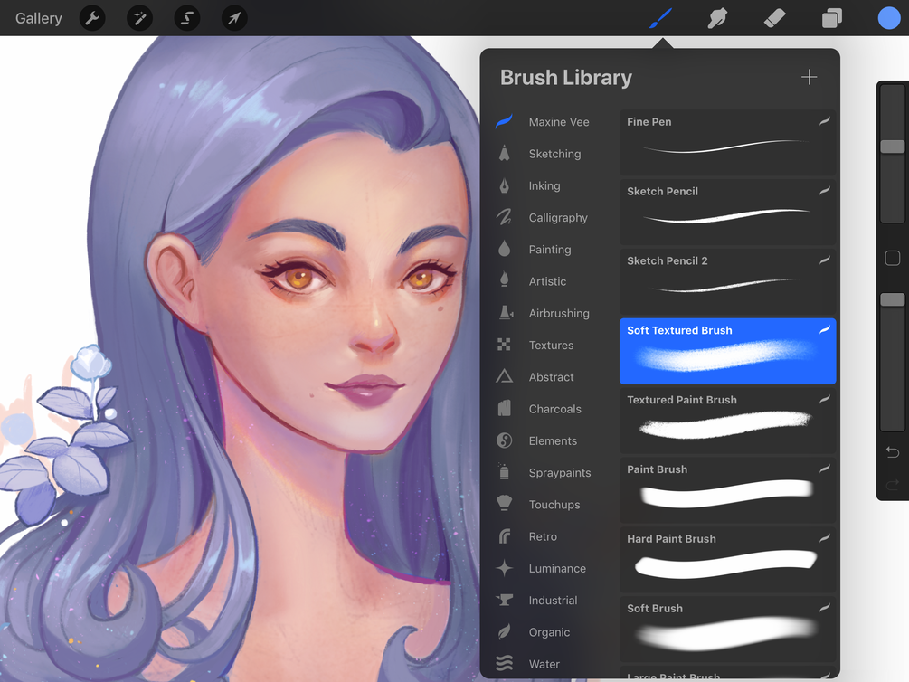Select the Fine Pen brush

tap(727, 143)
